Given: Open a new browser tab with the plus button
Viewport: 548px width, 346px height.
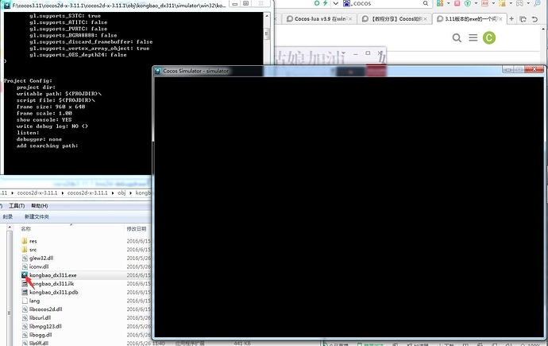Looking at the screenshot, I should pyautogui.click(x=511, y=19).
